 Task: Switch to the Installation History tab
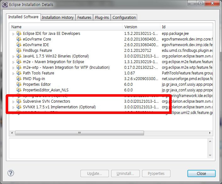point(58,18)
